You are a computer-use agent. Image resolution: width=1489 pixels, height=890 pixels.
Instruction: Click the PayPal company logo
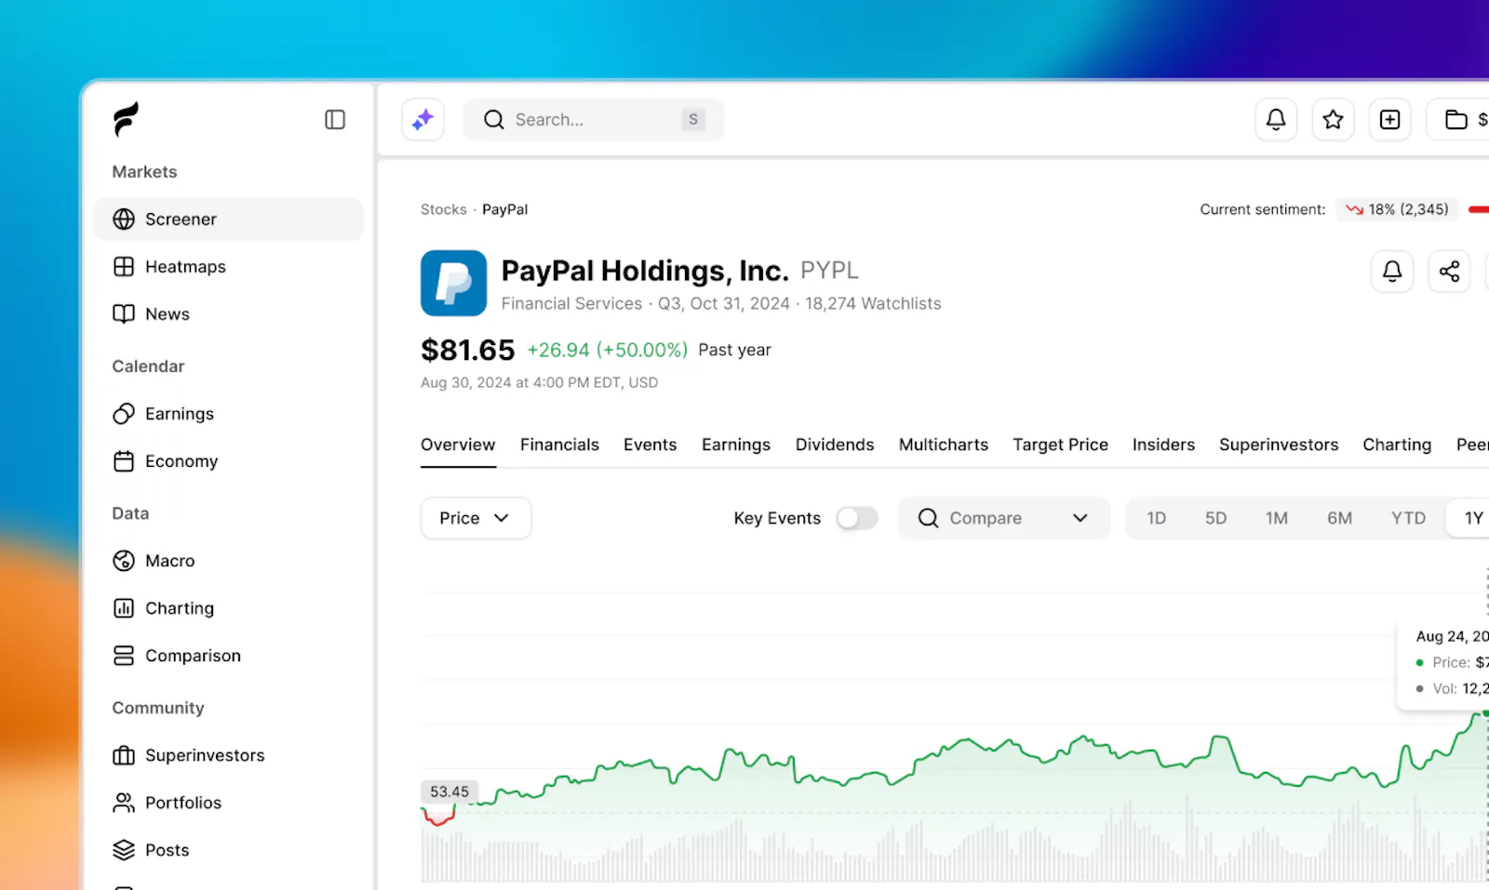[453, 283]
